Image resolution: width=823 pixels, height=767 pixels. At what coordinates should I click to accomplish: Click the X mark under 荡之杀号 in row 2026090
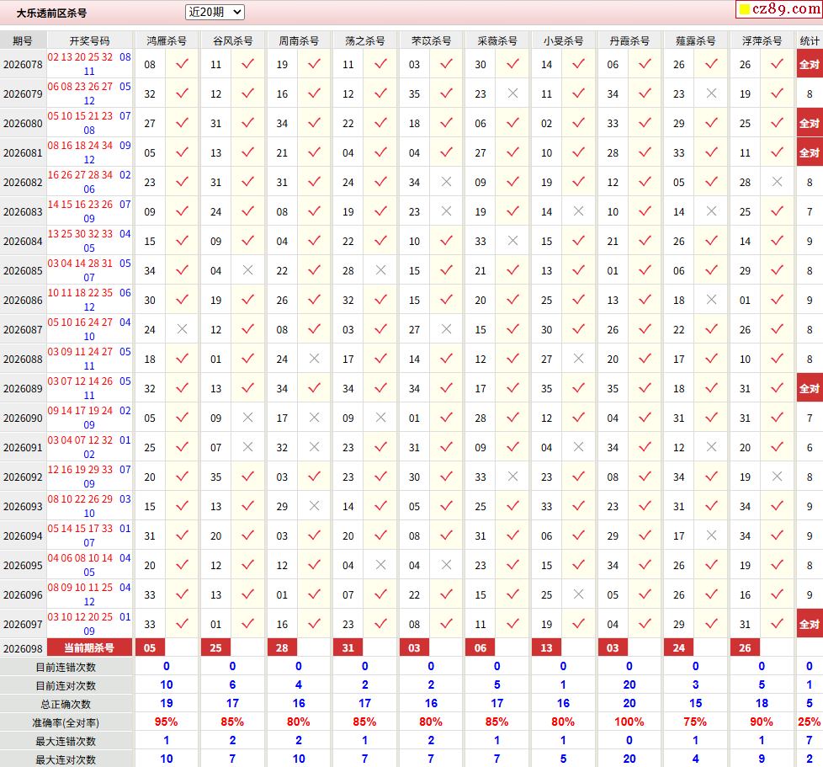point(380,418)
